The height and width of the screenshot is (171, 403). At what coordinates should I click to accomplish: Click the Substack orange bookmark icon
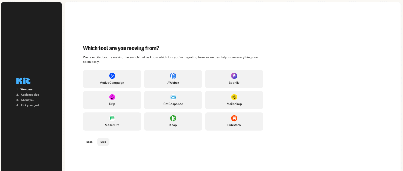pyautogui.click(x=234, y=118)
